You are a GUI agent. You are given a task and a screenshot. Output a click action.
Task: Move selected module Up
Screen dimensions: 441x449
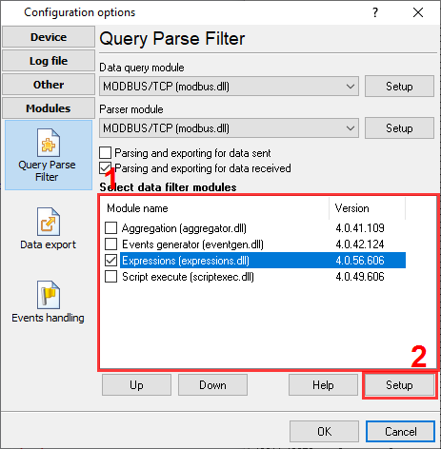[x=136, y=385]
